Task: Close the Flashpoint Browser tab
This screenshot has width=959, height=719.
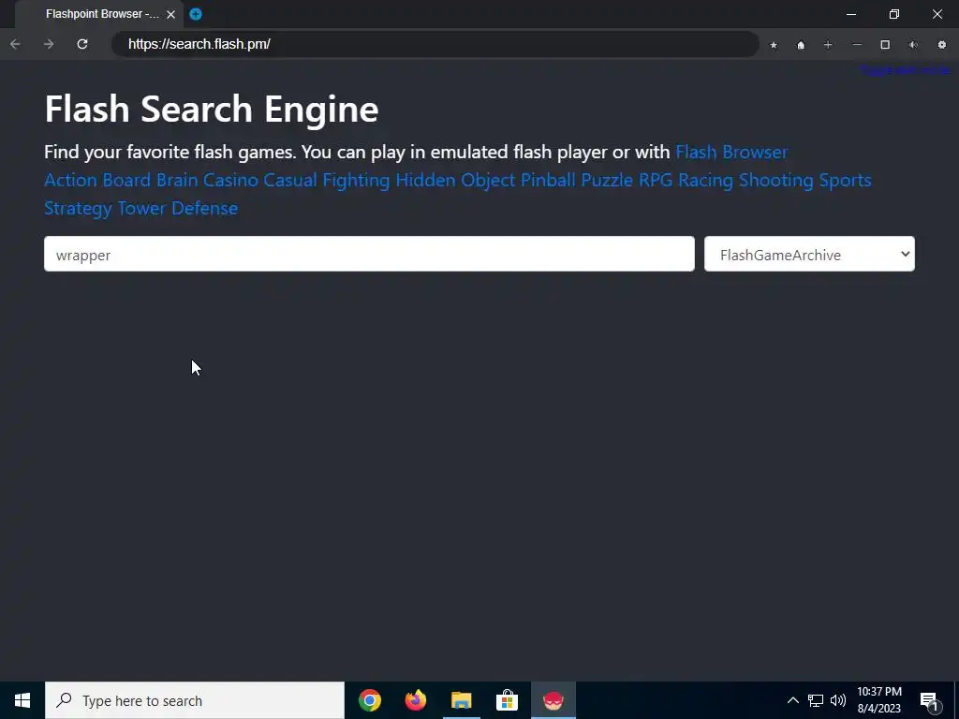Action: pyautogui.click(x=171, y=14)
